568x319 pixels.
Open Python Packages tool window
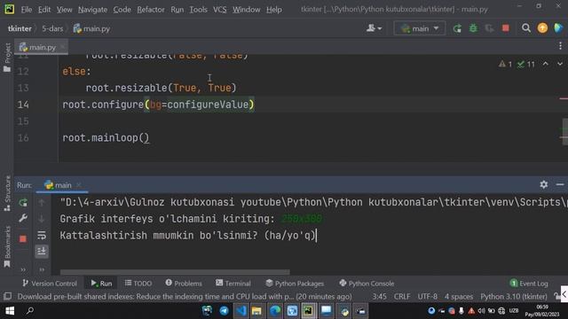295,284
